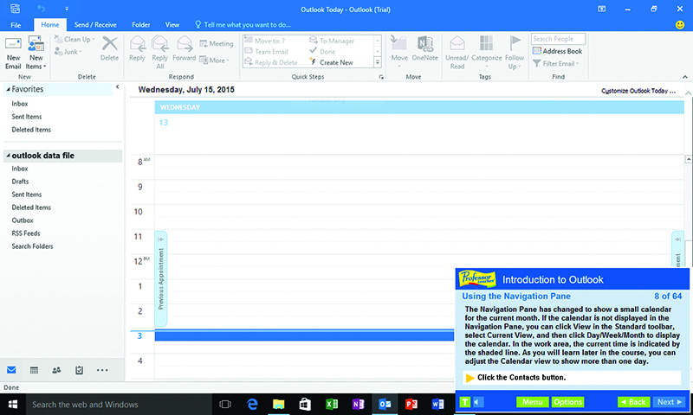Expand the Quick Steps gallery
Image resolution: width=693 pixels, height=415 pixels.
378,62
